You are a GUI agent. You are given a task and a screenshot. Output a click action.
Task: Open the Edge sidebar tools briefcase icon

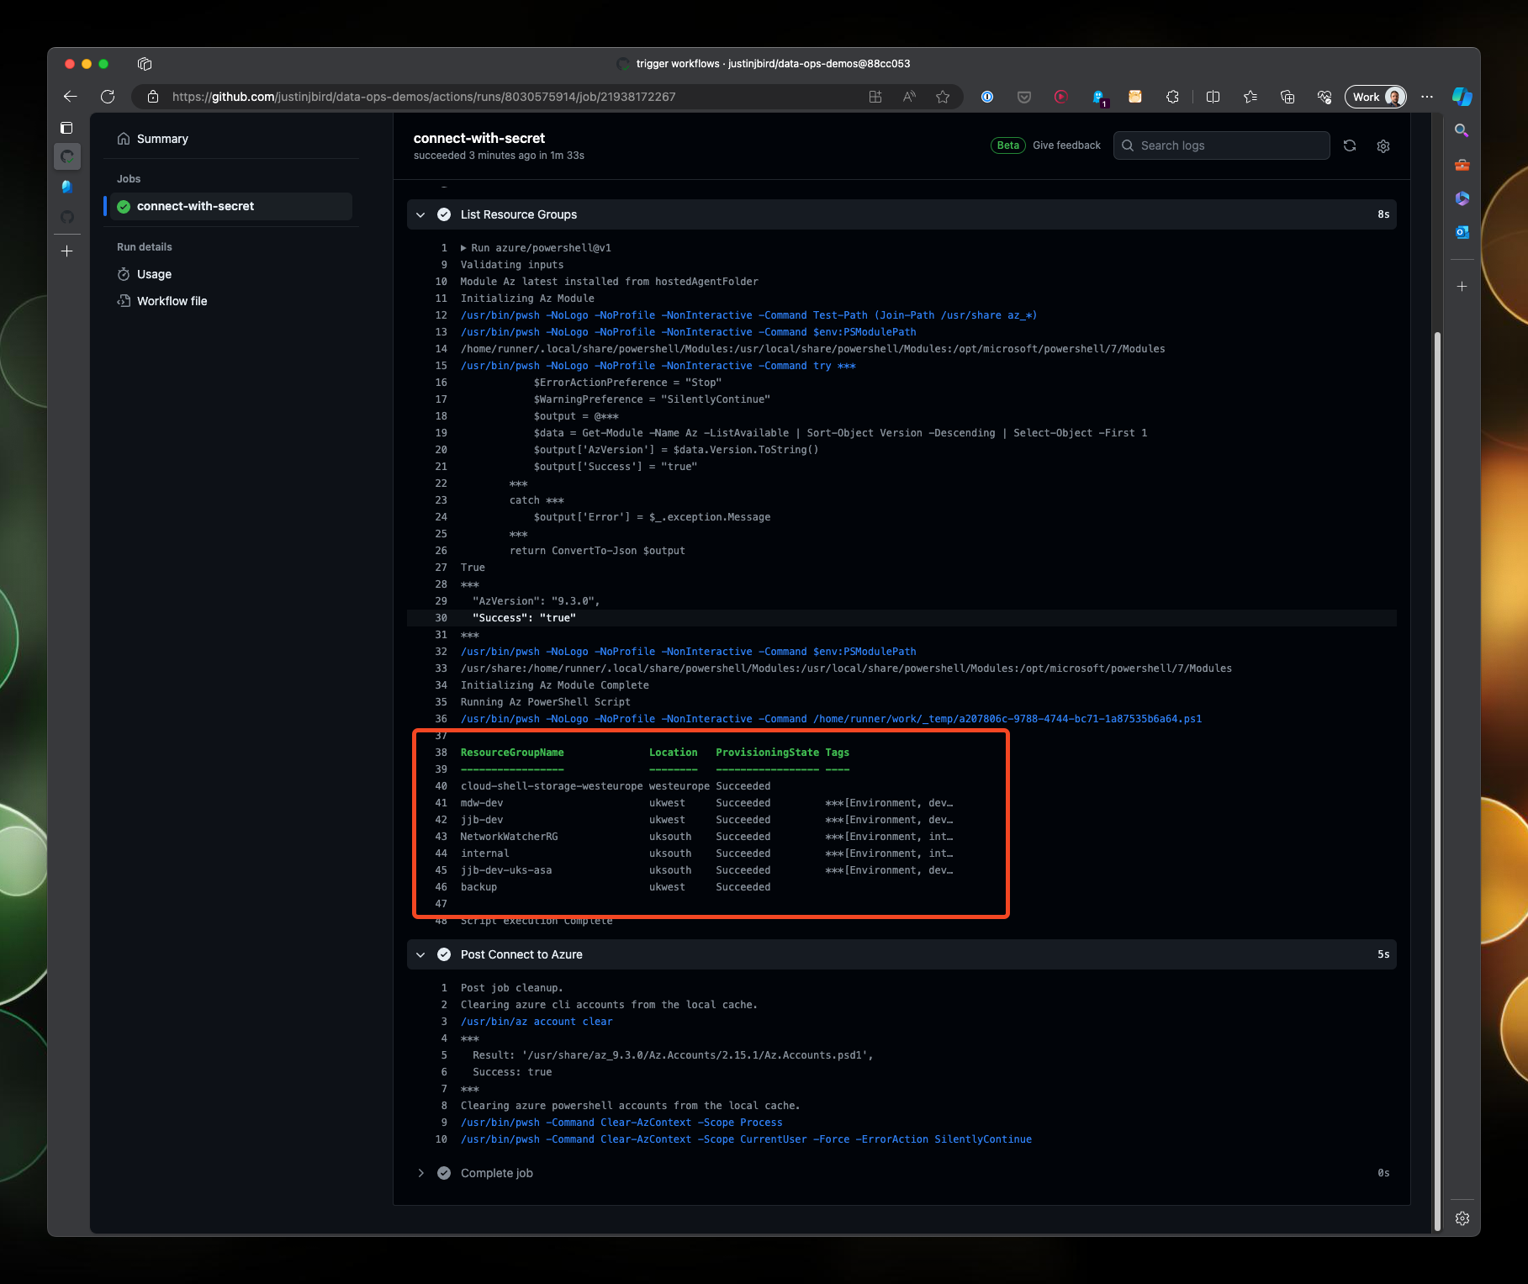(x=1462, y=165)
